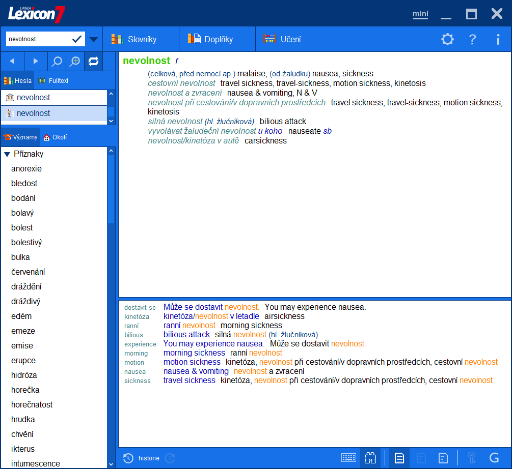This screenshot has width=512, height=469.
Task: Confirm search with the checkmark icon
Action: click(77, 39)
